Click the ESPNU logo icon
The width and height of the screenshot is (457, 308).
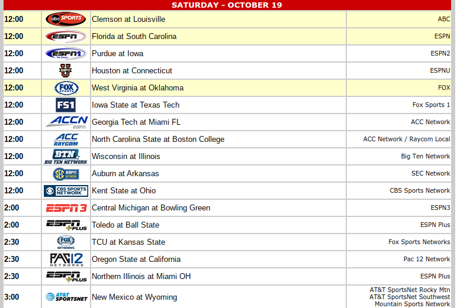(65, 70)
